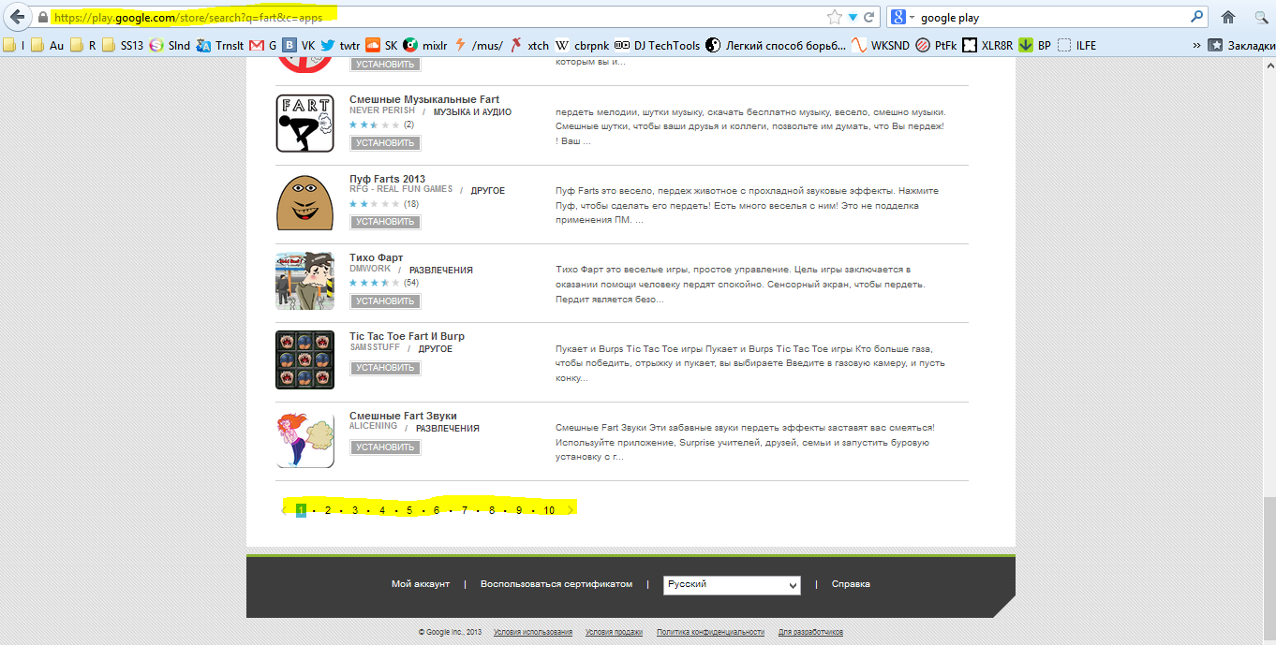Open the Au bookmarks folder
Image resolution: width=1276 pixels, height=645 pixels.
[48, 45]
